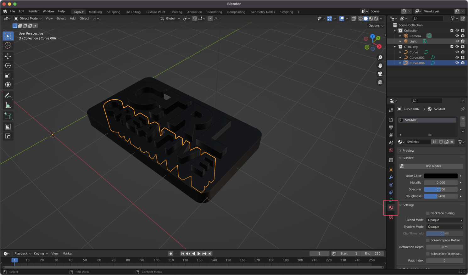This screenshot has width=468, height=275.
Task: Adjust the Specular slider
Action: click(x=441, y=189)
